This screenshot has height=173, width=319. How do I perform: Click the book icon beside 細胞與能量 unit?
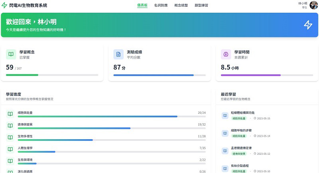pos(10,114)
